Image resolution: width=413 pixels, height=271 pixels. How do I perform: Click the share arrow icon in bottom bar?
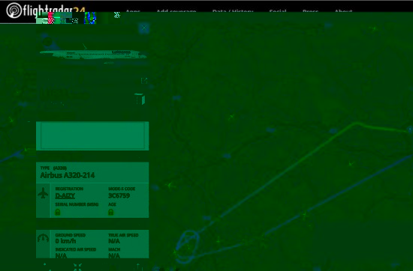[138, 267]
